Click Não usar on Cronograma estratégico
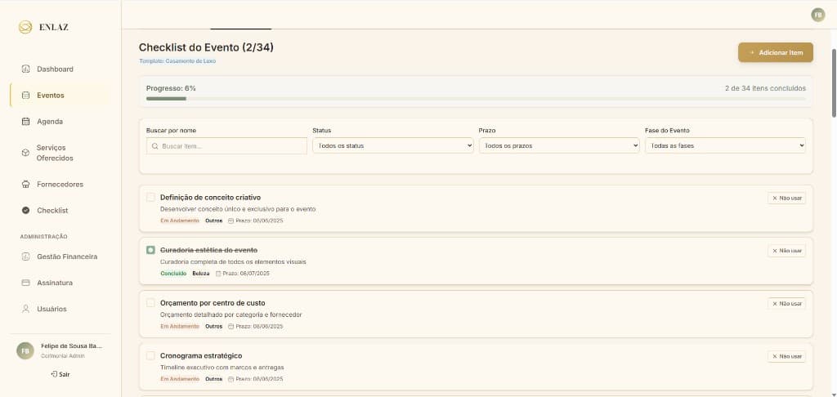837x397 pixels. coord(786,356)
